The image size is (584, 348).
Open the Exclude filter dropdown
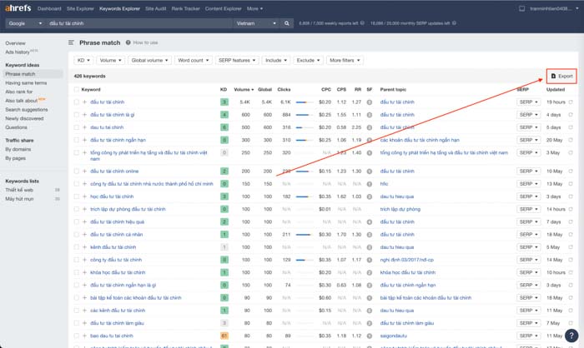[x=308, y=60]
